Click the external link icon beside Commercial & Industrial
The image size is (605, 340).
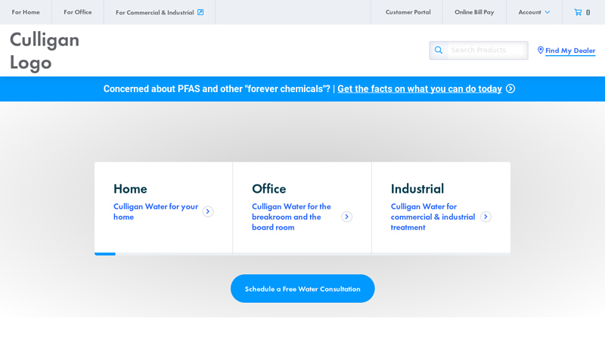[x=200, y=12]
